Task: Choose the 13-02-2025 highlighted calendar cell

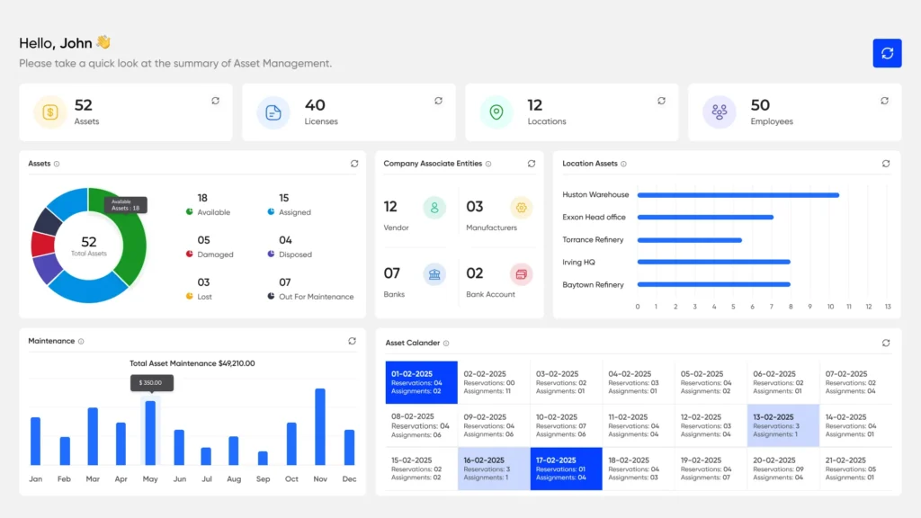Action: pos(782,425)
